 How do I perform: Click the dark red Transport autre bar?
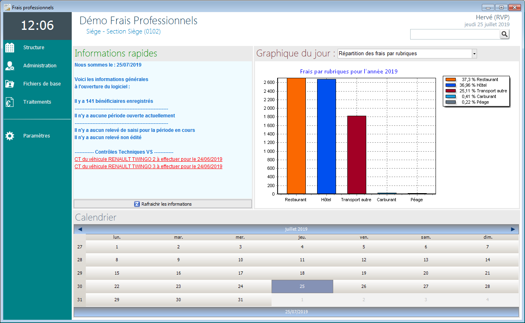(x=357, y=155)
